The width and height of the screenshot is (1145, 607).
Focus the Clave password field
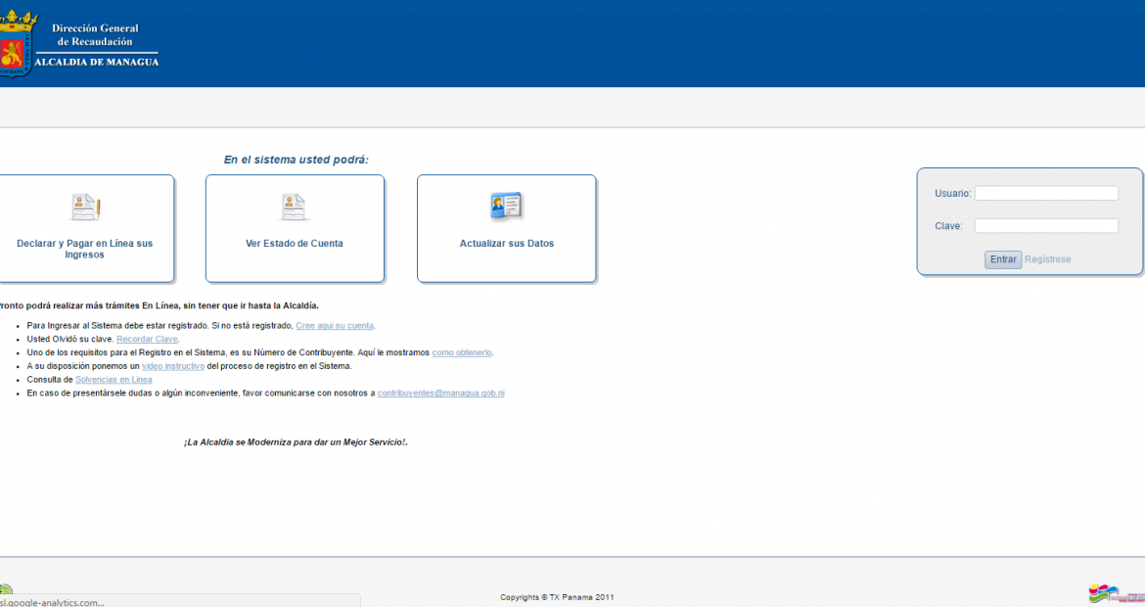click(x=1046, y=226)
